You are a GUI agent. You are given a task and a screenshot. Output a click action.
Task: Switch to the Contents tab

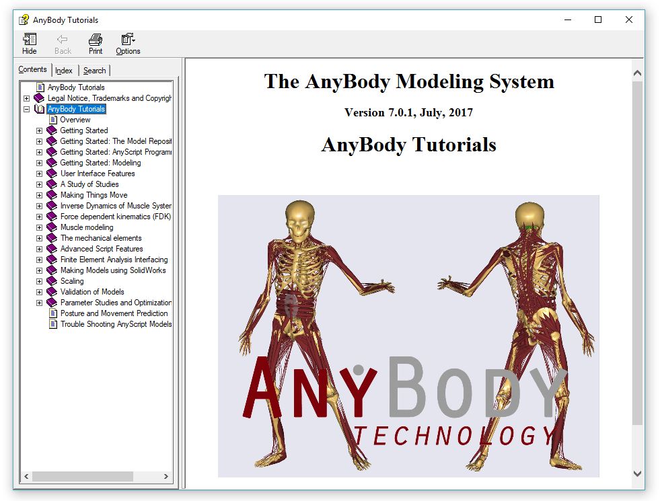pyautogui.click(x=32, y=69)
